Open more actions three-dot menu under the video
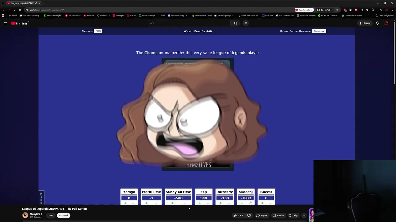The width and height of the screenshot is (396, 222). tap(304, 216)
